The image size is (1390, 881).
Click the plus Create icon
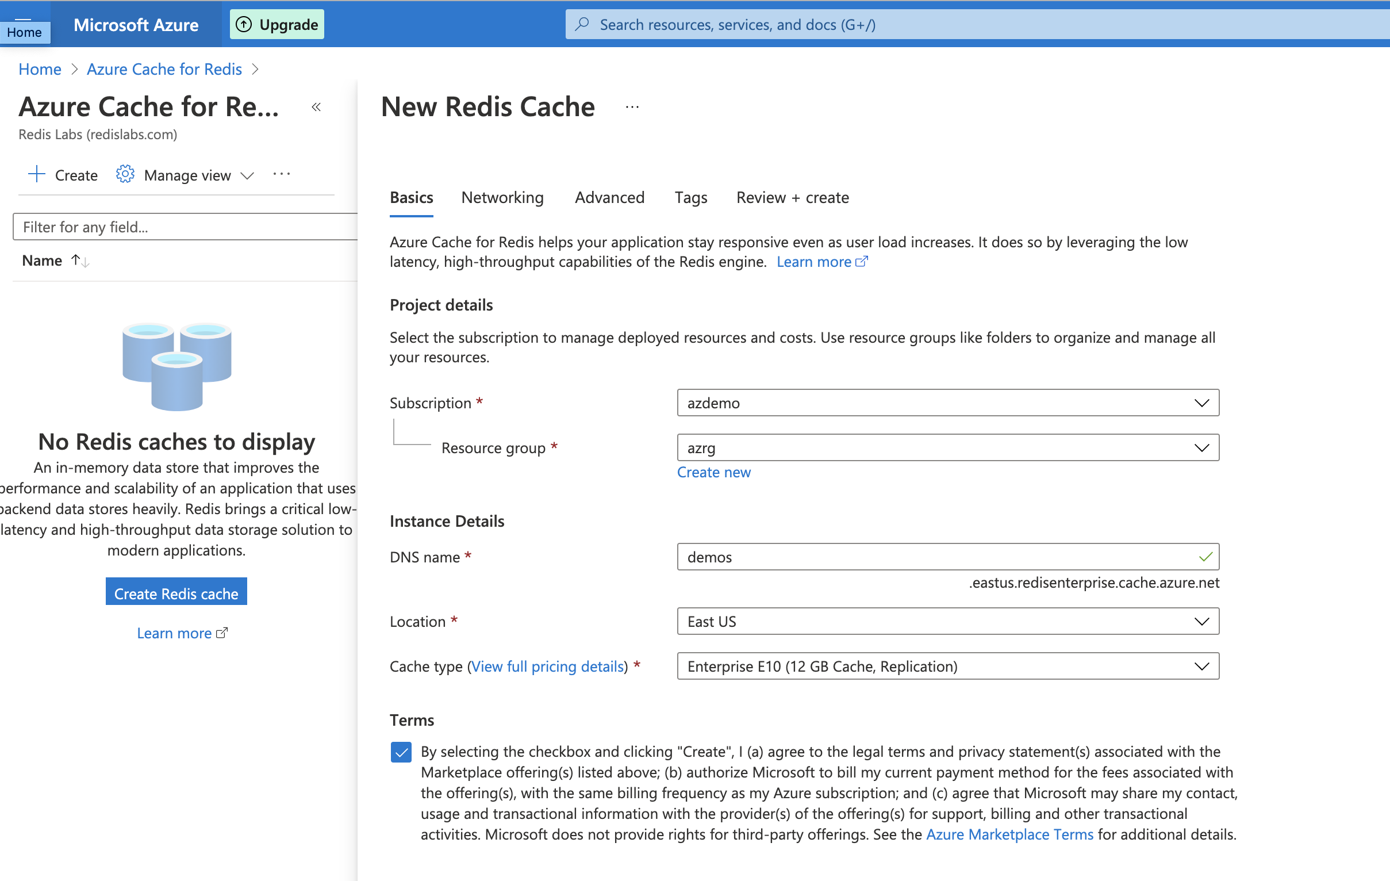click(x=36, y=174)
